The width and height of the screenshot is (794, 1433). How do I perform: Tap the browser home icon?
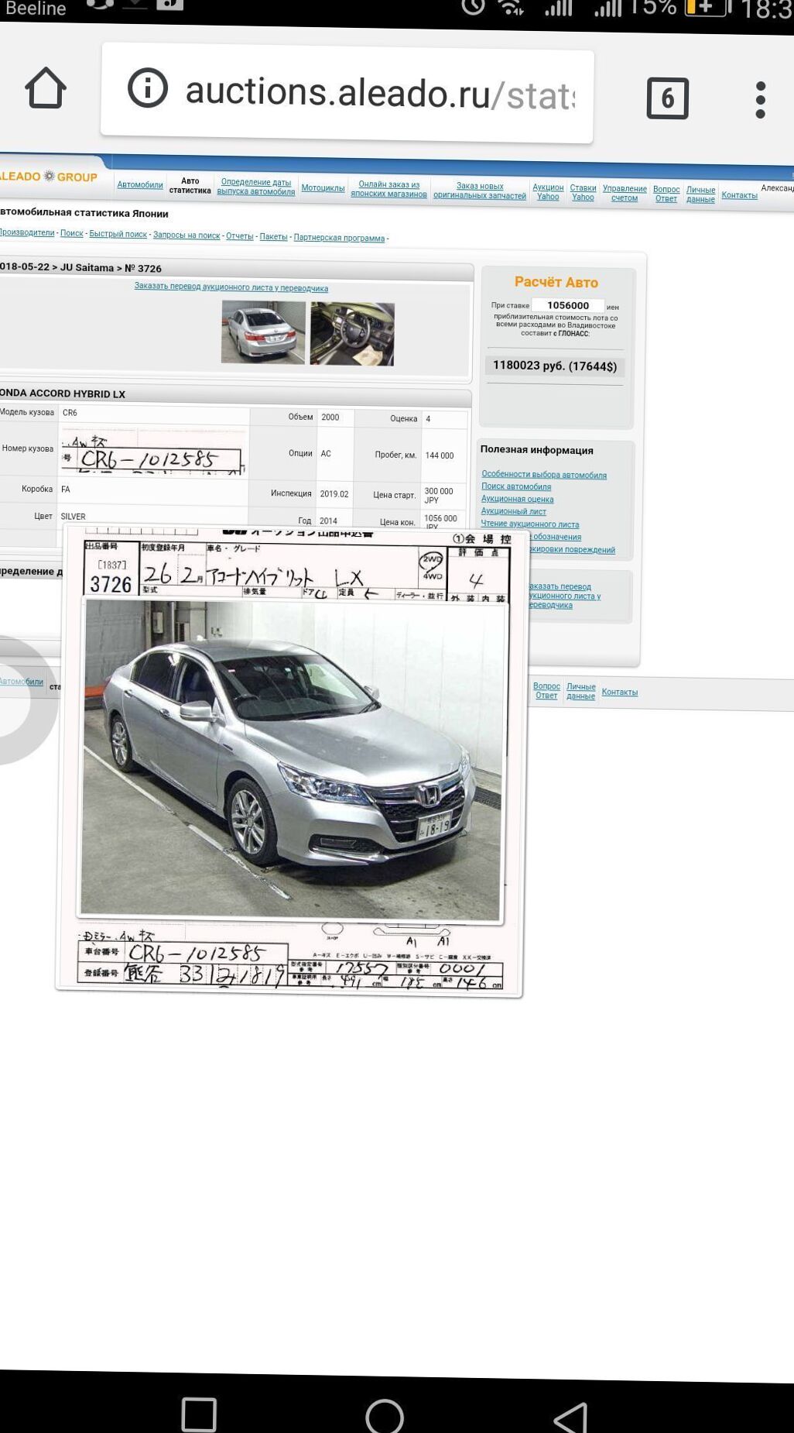[46, 88]
